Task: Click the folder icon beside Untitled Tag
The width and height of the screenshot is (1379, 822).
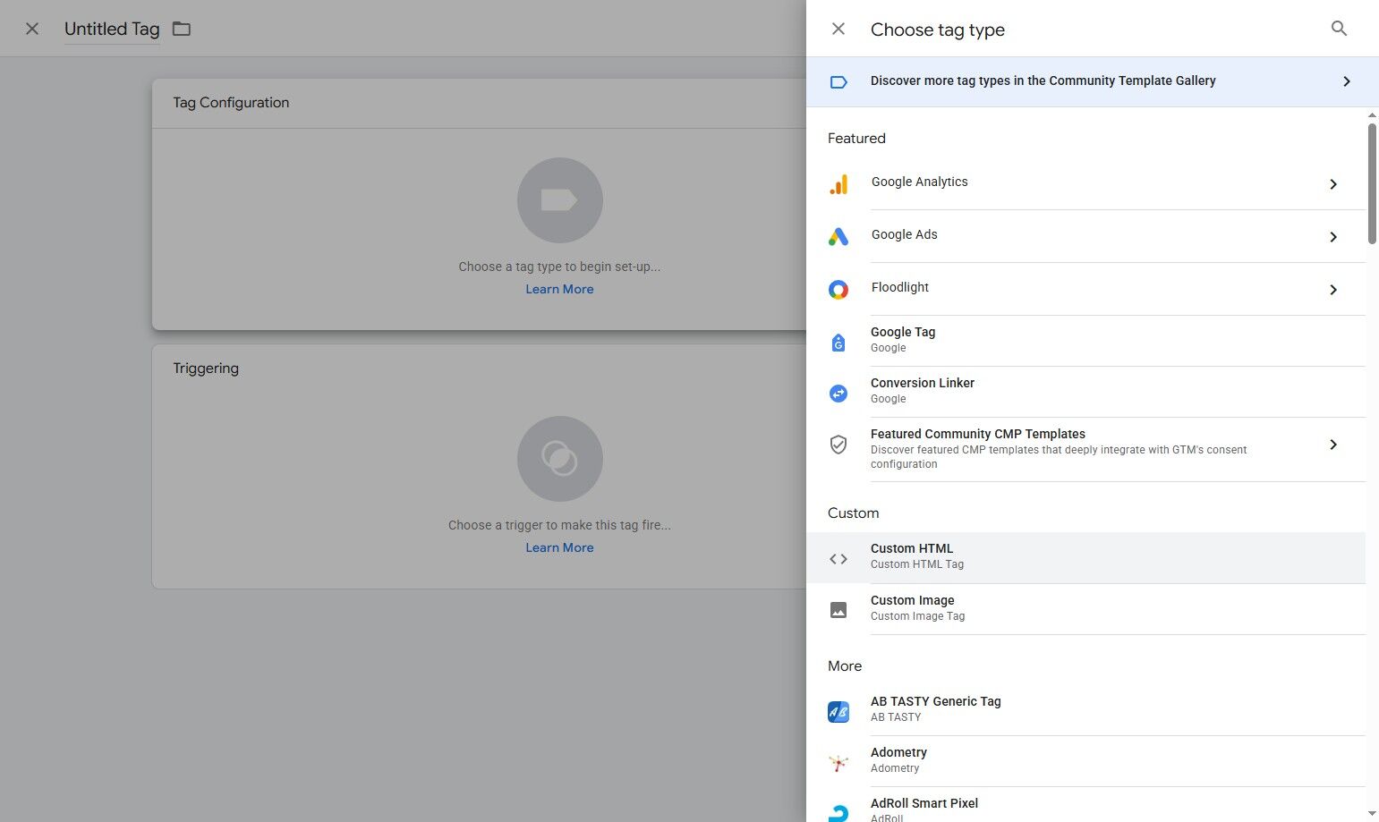Action: coord(182,29)
